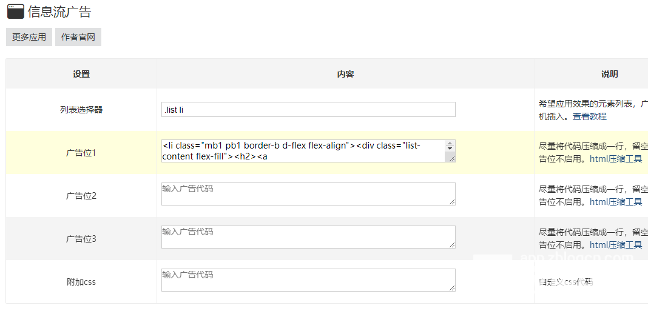Screen dimensions: 648x311
Task: Click the 广告位3 textarea resize handle
Action: click(x=452, y=245)
